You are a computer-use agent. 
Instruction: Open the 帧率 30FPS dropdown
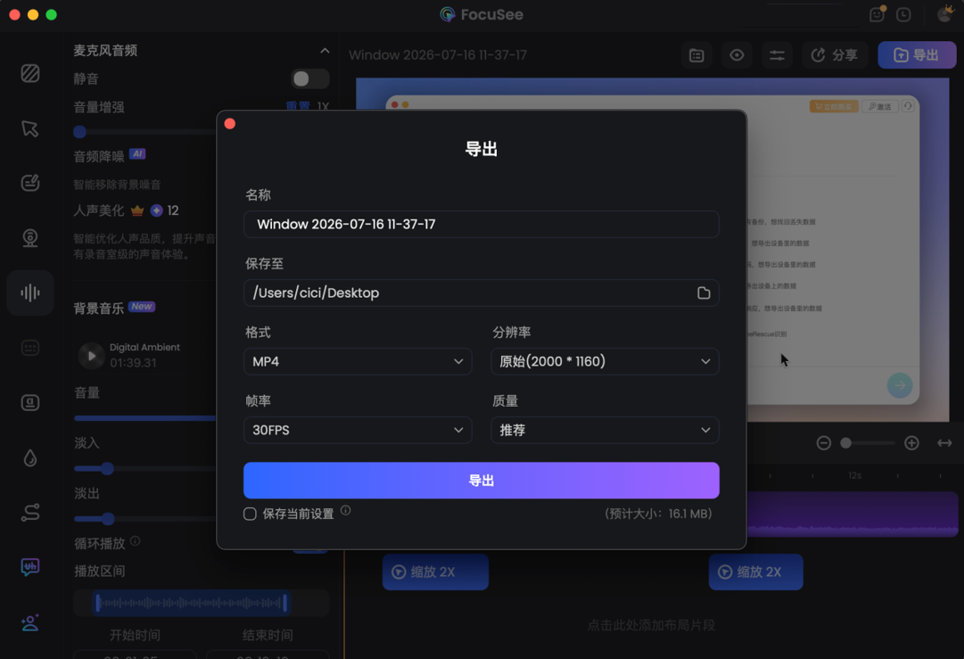click(358, 431)
